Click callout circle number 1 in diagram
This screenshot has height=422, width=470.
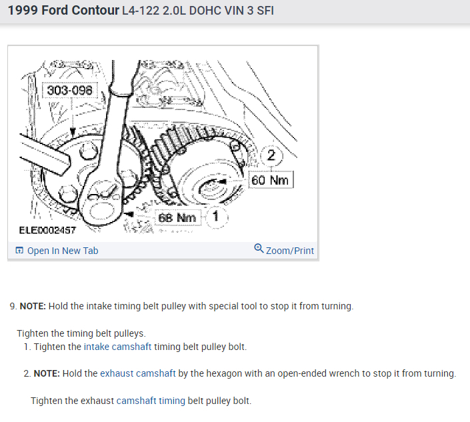(x=216, y=217)
